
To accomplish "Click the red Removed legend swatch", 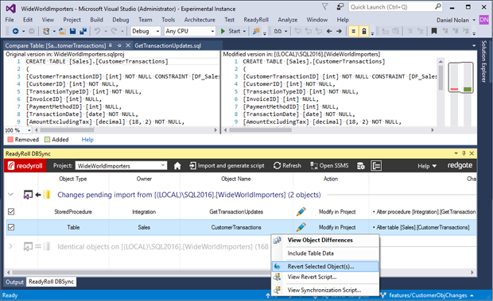I will (x=10, y=140).
